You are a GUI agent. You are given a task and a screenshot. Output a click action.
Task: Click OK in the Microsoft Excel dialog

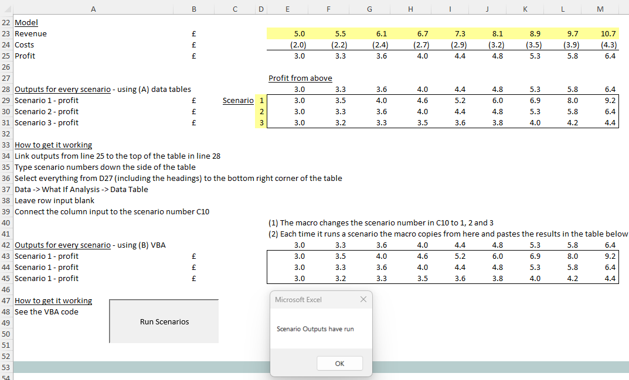pos(339,364)
